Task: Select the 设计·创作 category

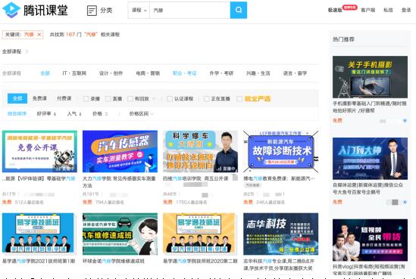Action: coord(111,73)
